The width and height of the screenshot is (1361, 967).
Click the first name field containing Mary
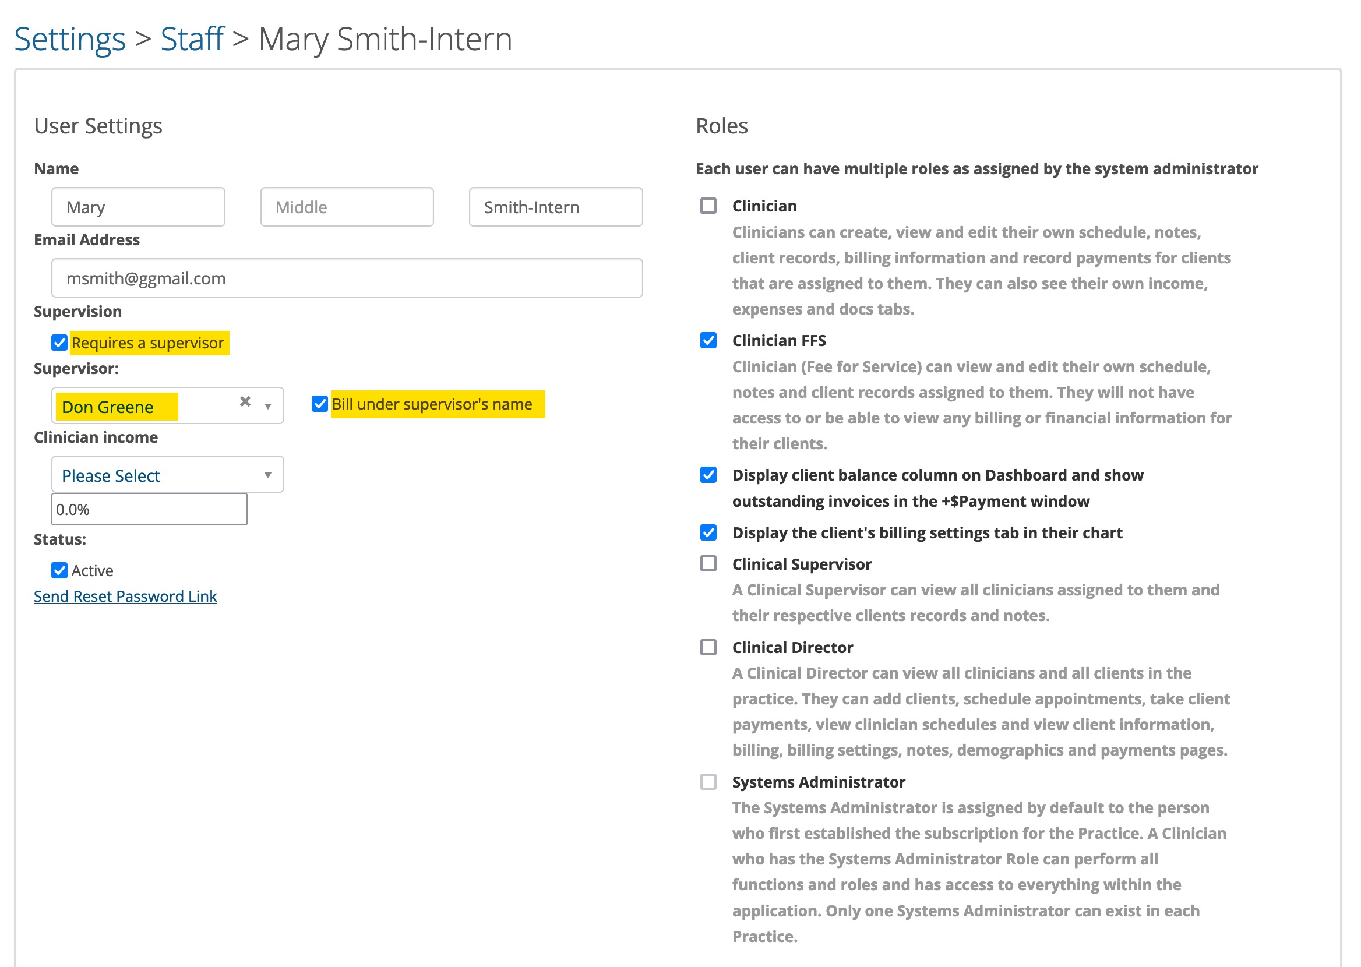click(138, 207)
